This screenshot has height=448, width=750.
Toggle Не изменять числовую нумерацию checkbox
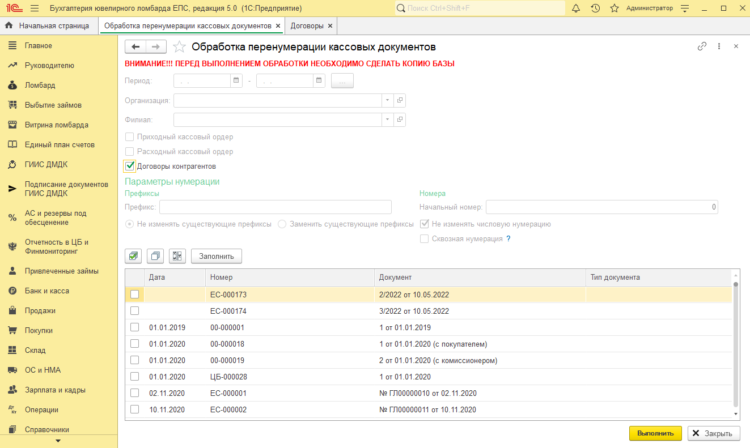tap(424, 224)
